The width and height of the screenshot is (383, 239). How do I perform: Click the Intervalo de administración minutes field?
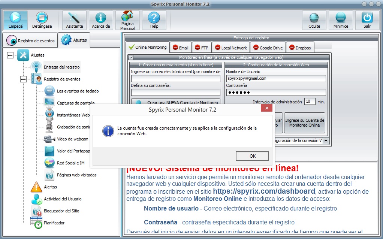(310, 101)
